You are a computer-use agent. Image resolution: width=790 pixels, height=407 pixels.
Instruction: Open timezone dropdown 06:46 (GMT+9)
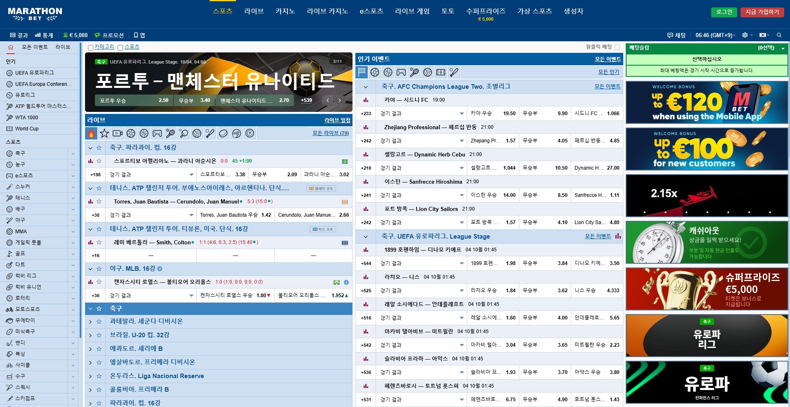715,35
